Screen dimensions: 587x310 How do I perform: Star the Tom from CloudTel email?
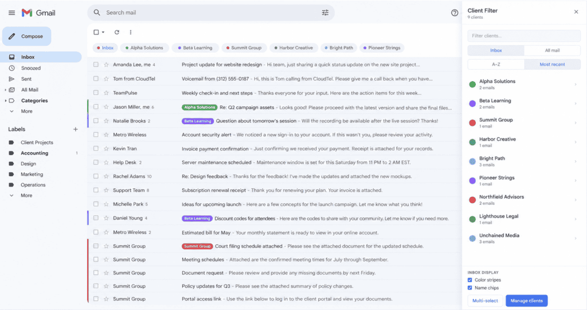tap(106, 79)
